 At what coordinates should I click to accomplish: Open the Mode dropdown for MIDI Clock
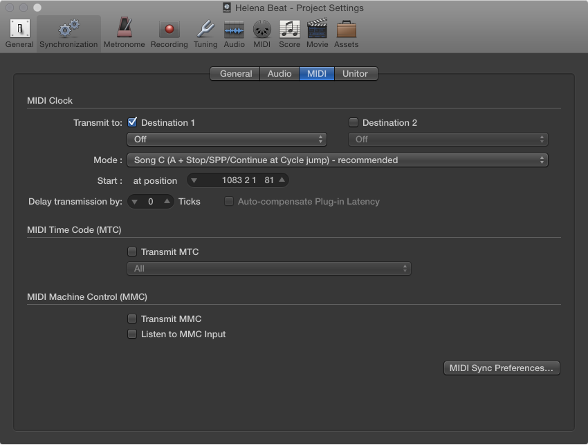point(337,160)
